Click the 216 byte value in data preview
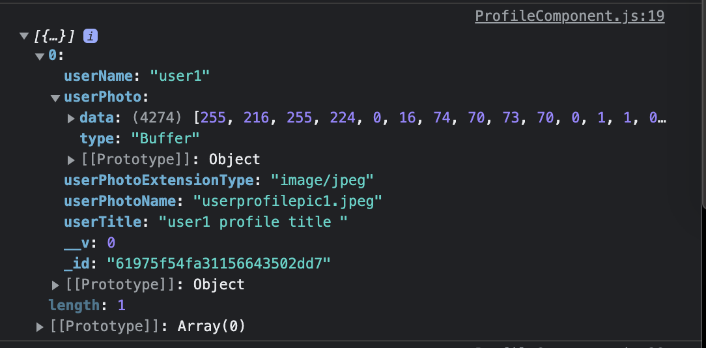This screenshot has width=706, height=348. [256, 118]
